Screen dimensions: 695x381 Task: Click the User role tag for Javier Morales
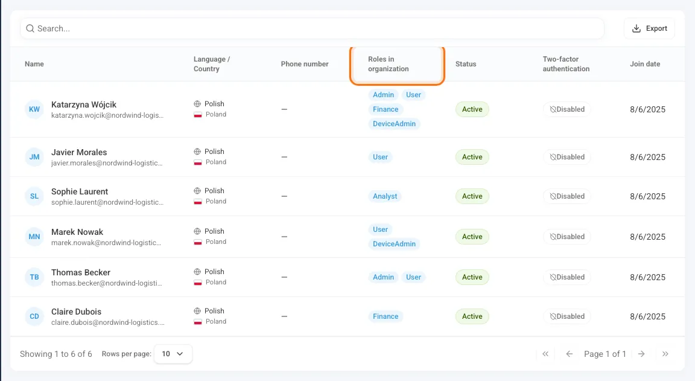[380, 157]
